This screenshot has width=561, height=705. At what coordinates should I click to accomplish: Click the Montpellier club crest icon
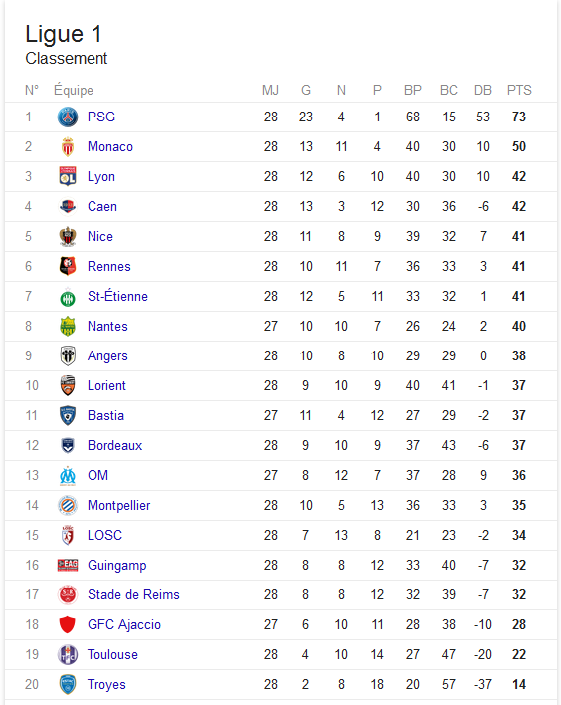[68, 506]
